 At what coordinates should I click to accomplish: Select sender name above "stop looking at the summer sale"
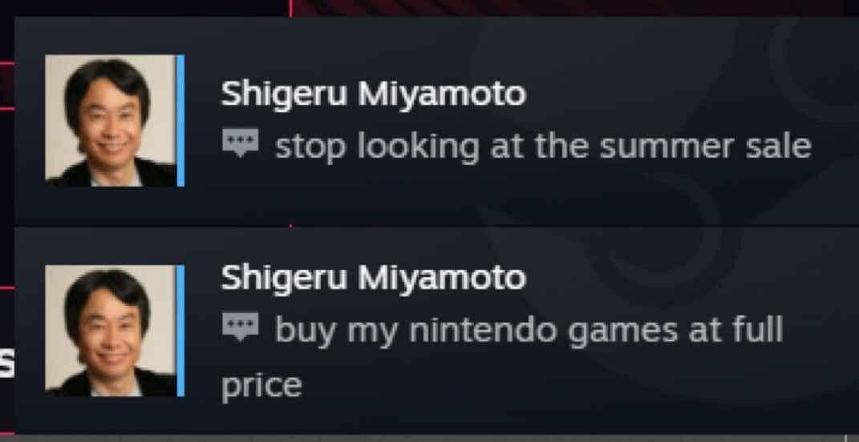click(373, 94)
